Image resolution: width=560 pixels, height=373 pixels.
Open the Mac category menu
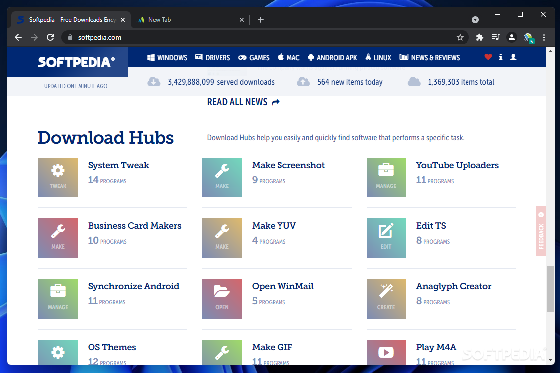tap(288, 58)
